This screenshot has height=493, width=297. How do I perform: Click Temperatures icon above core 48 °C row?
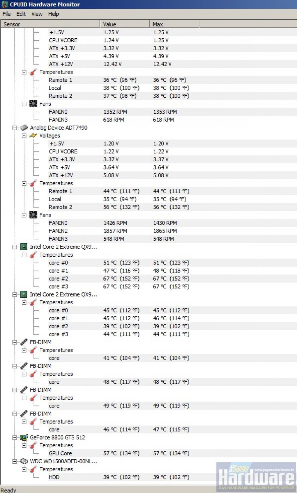coord(33,374)
